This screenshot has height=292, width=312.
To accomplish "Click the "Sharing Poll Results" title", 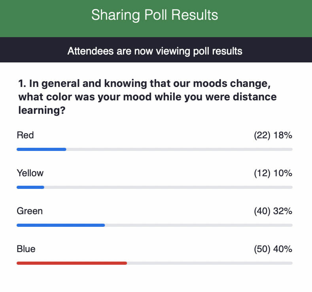I will coord(155,15).
